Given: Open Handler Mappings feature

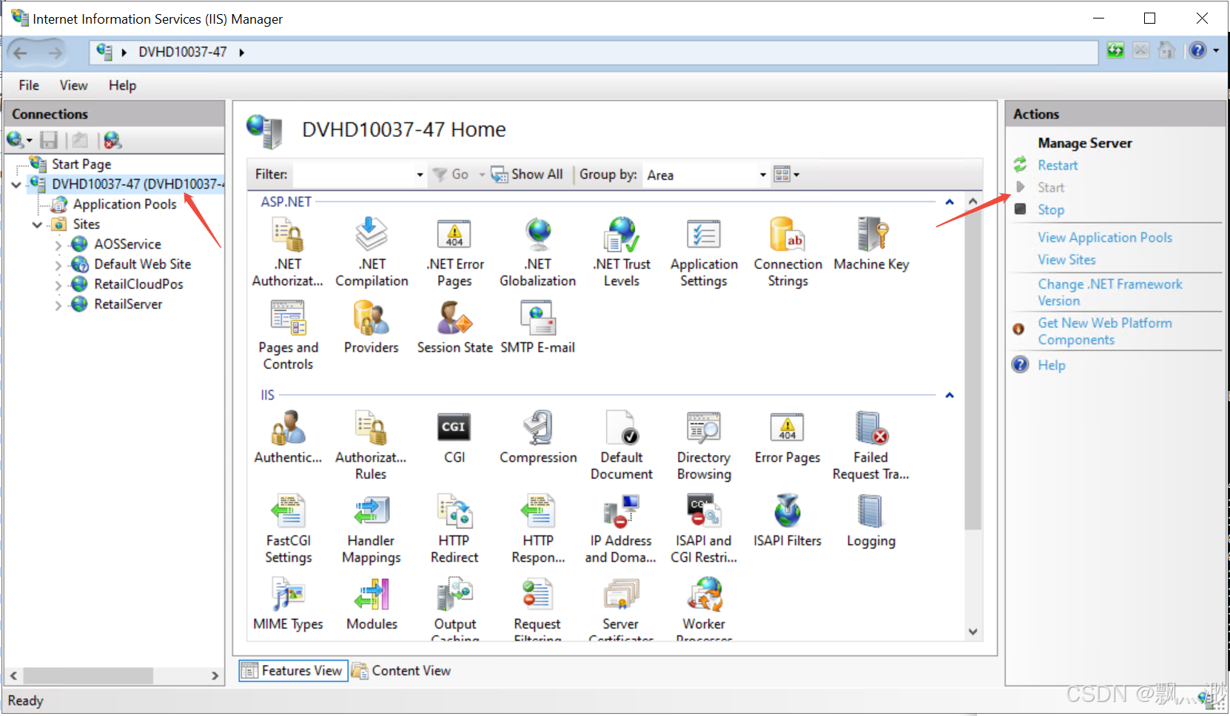Looking at the screenshot, I should 372,529.
